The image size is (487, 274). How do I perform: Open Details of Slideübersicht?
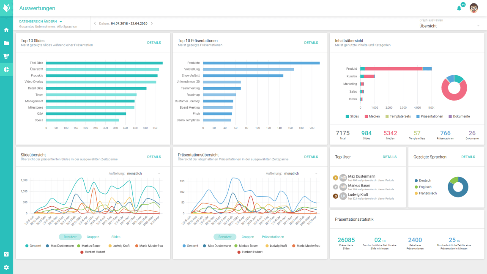154,157
